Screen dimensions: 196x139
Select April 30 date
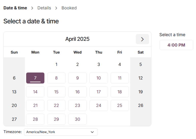(x=77, y=119)
